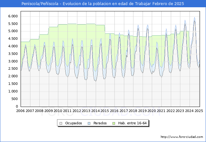Click the 2012 x-axis year label
Image resolution: width=206 pixels, height=142 pixels.
coord(77,111)
